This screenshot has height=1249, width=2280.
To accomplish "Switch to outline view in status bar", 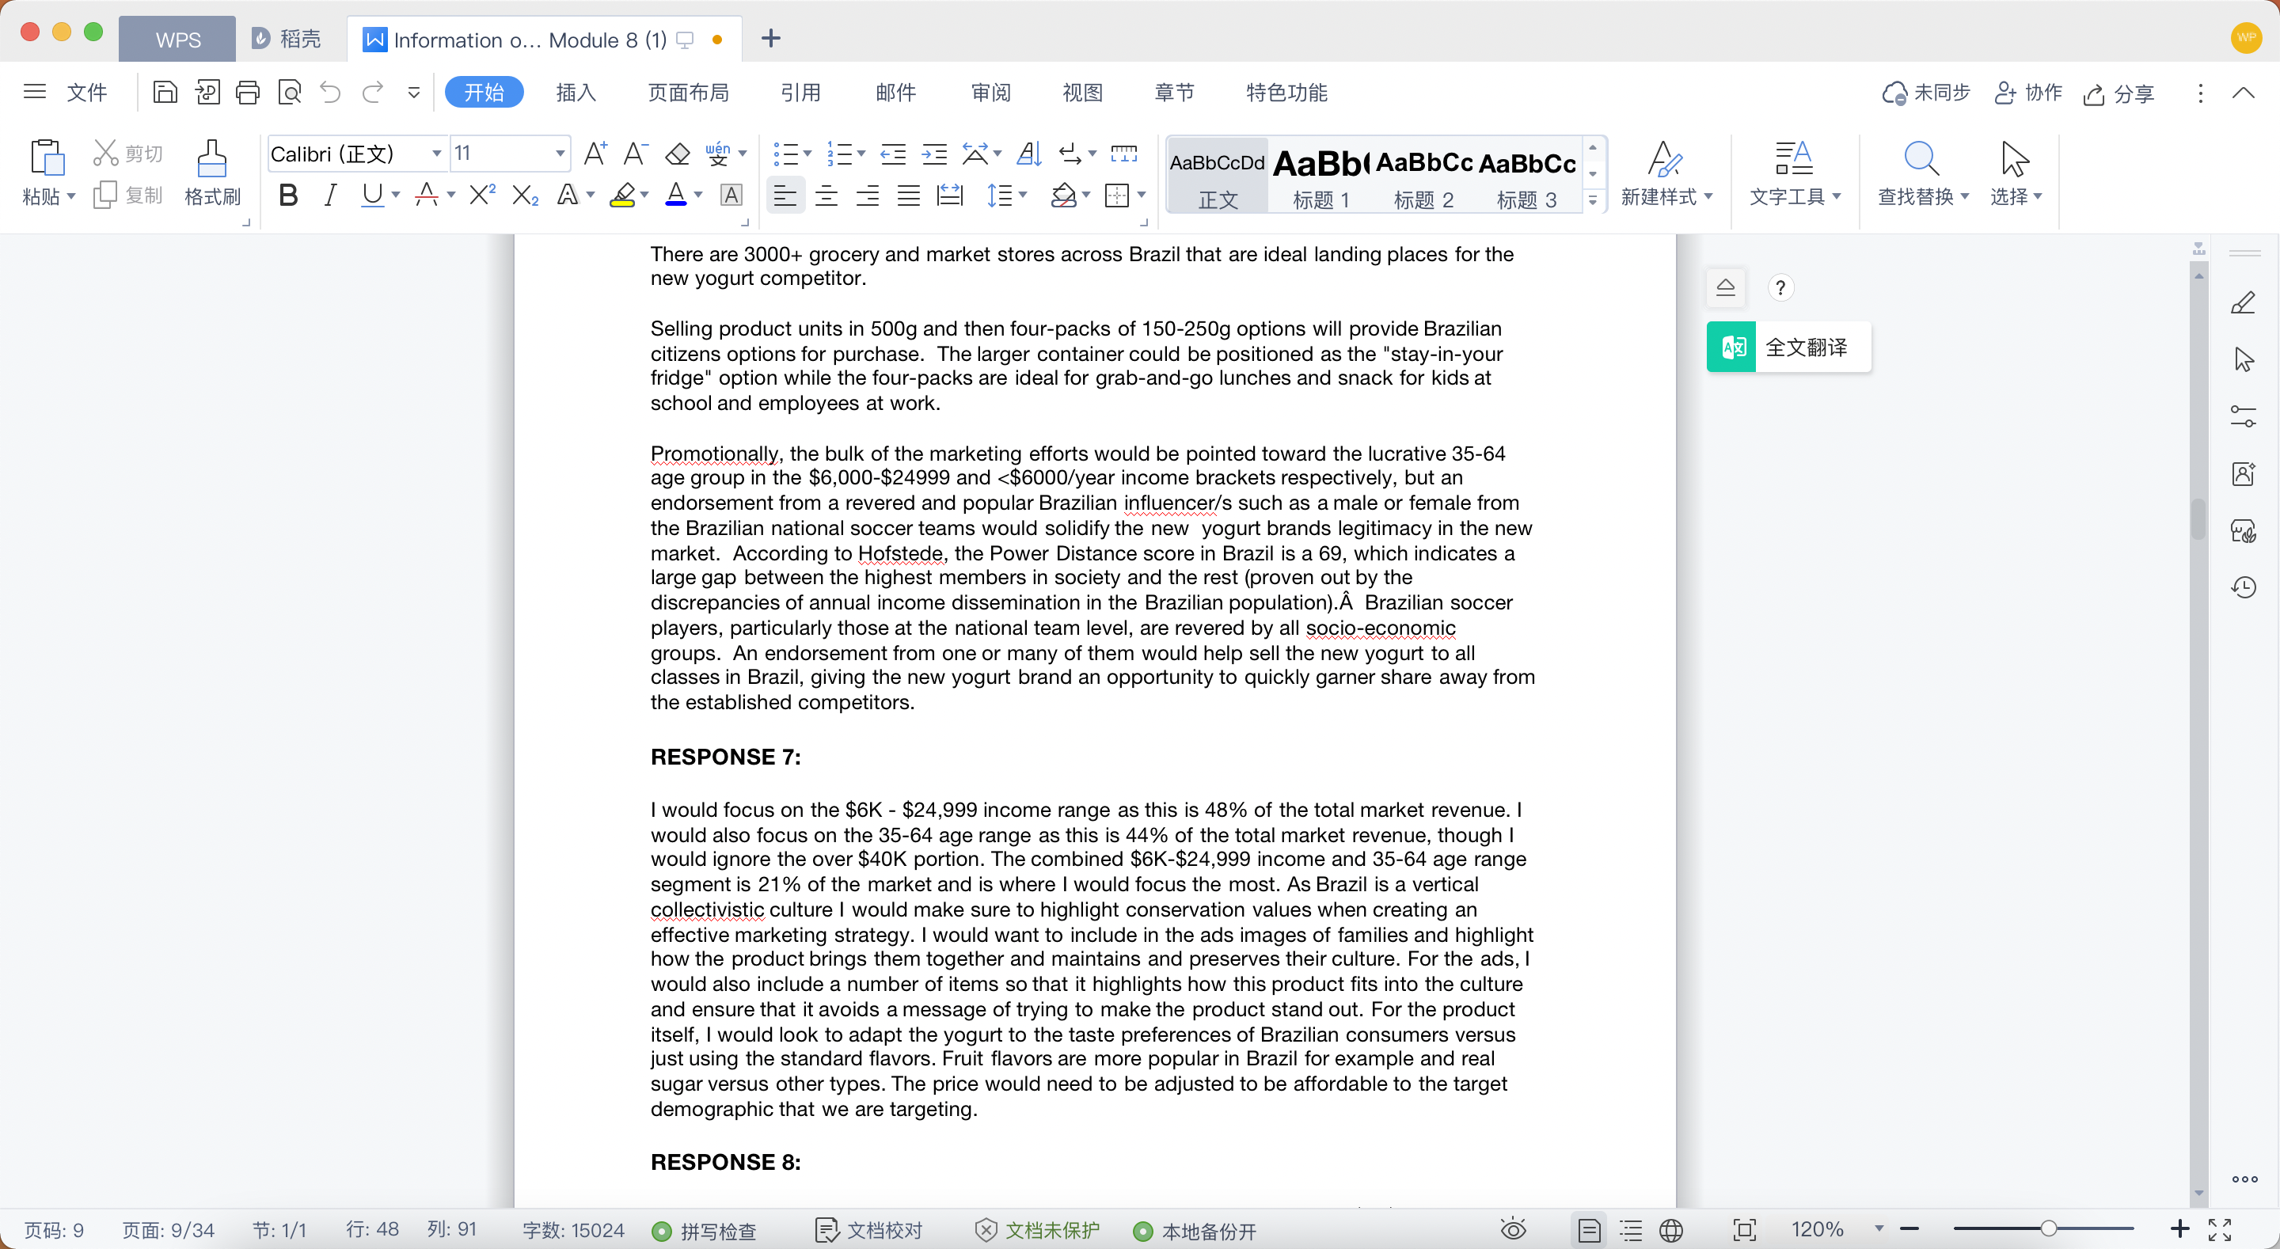I will point(1630,1229).
